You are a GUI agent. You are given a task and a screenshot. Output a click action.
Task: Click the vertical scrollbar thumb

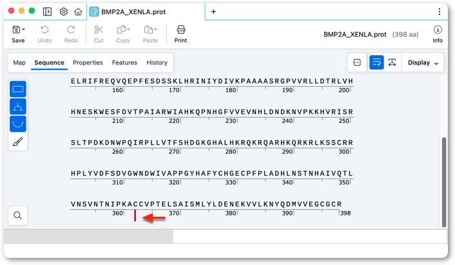pyautogui.click(x=443, y=182)
